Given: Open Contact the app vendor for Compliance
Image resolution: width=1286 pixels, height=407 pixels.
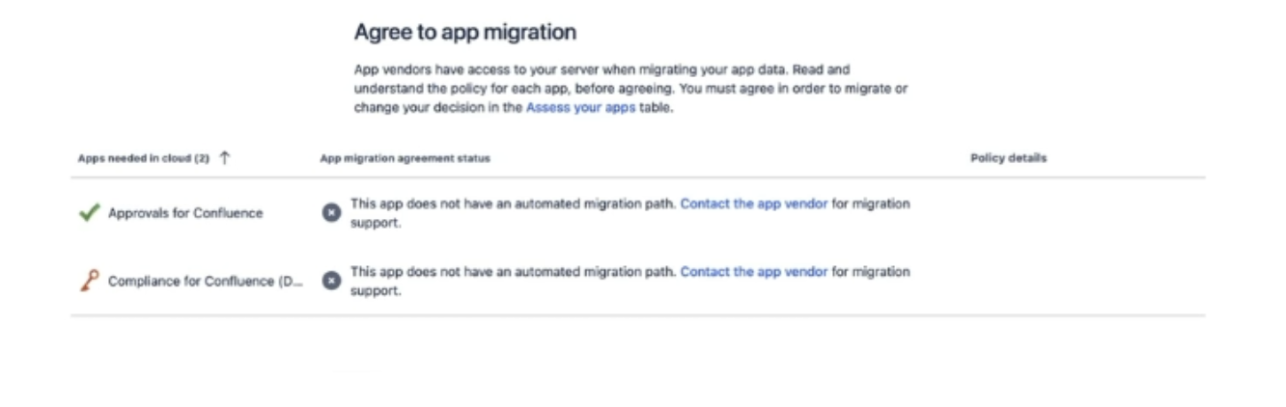Looking at the screenshot, I should pos(753,272).
